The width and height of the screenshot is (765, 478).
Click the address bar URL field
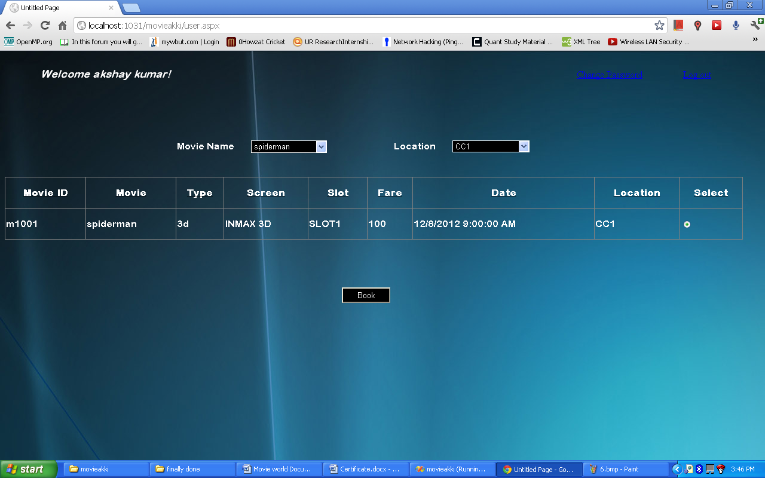[371, 26]
